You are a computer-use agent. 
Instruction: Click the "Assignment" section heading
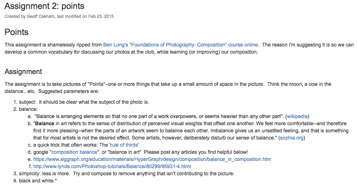[x=23, y=72]
